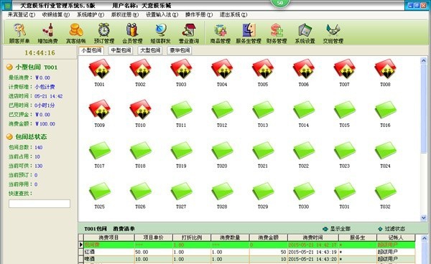Switch to the 中型包间 tab

(x=121, y=50)
